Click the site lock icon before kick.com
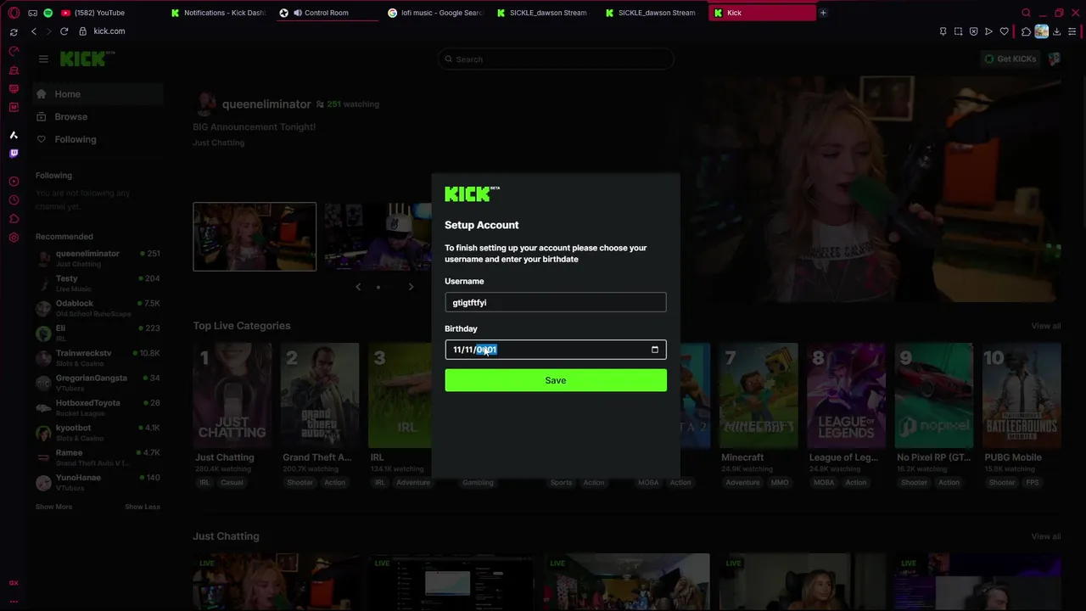This screenshot has width=1086, height=611. pos(82,31)
